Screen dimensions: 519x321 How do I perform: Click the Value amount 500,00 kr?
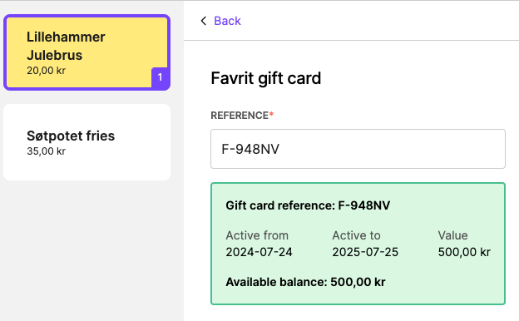point(464,252)
